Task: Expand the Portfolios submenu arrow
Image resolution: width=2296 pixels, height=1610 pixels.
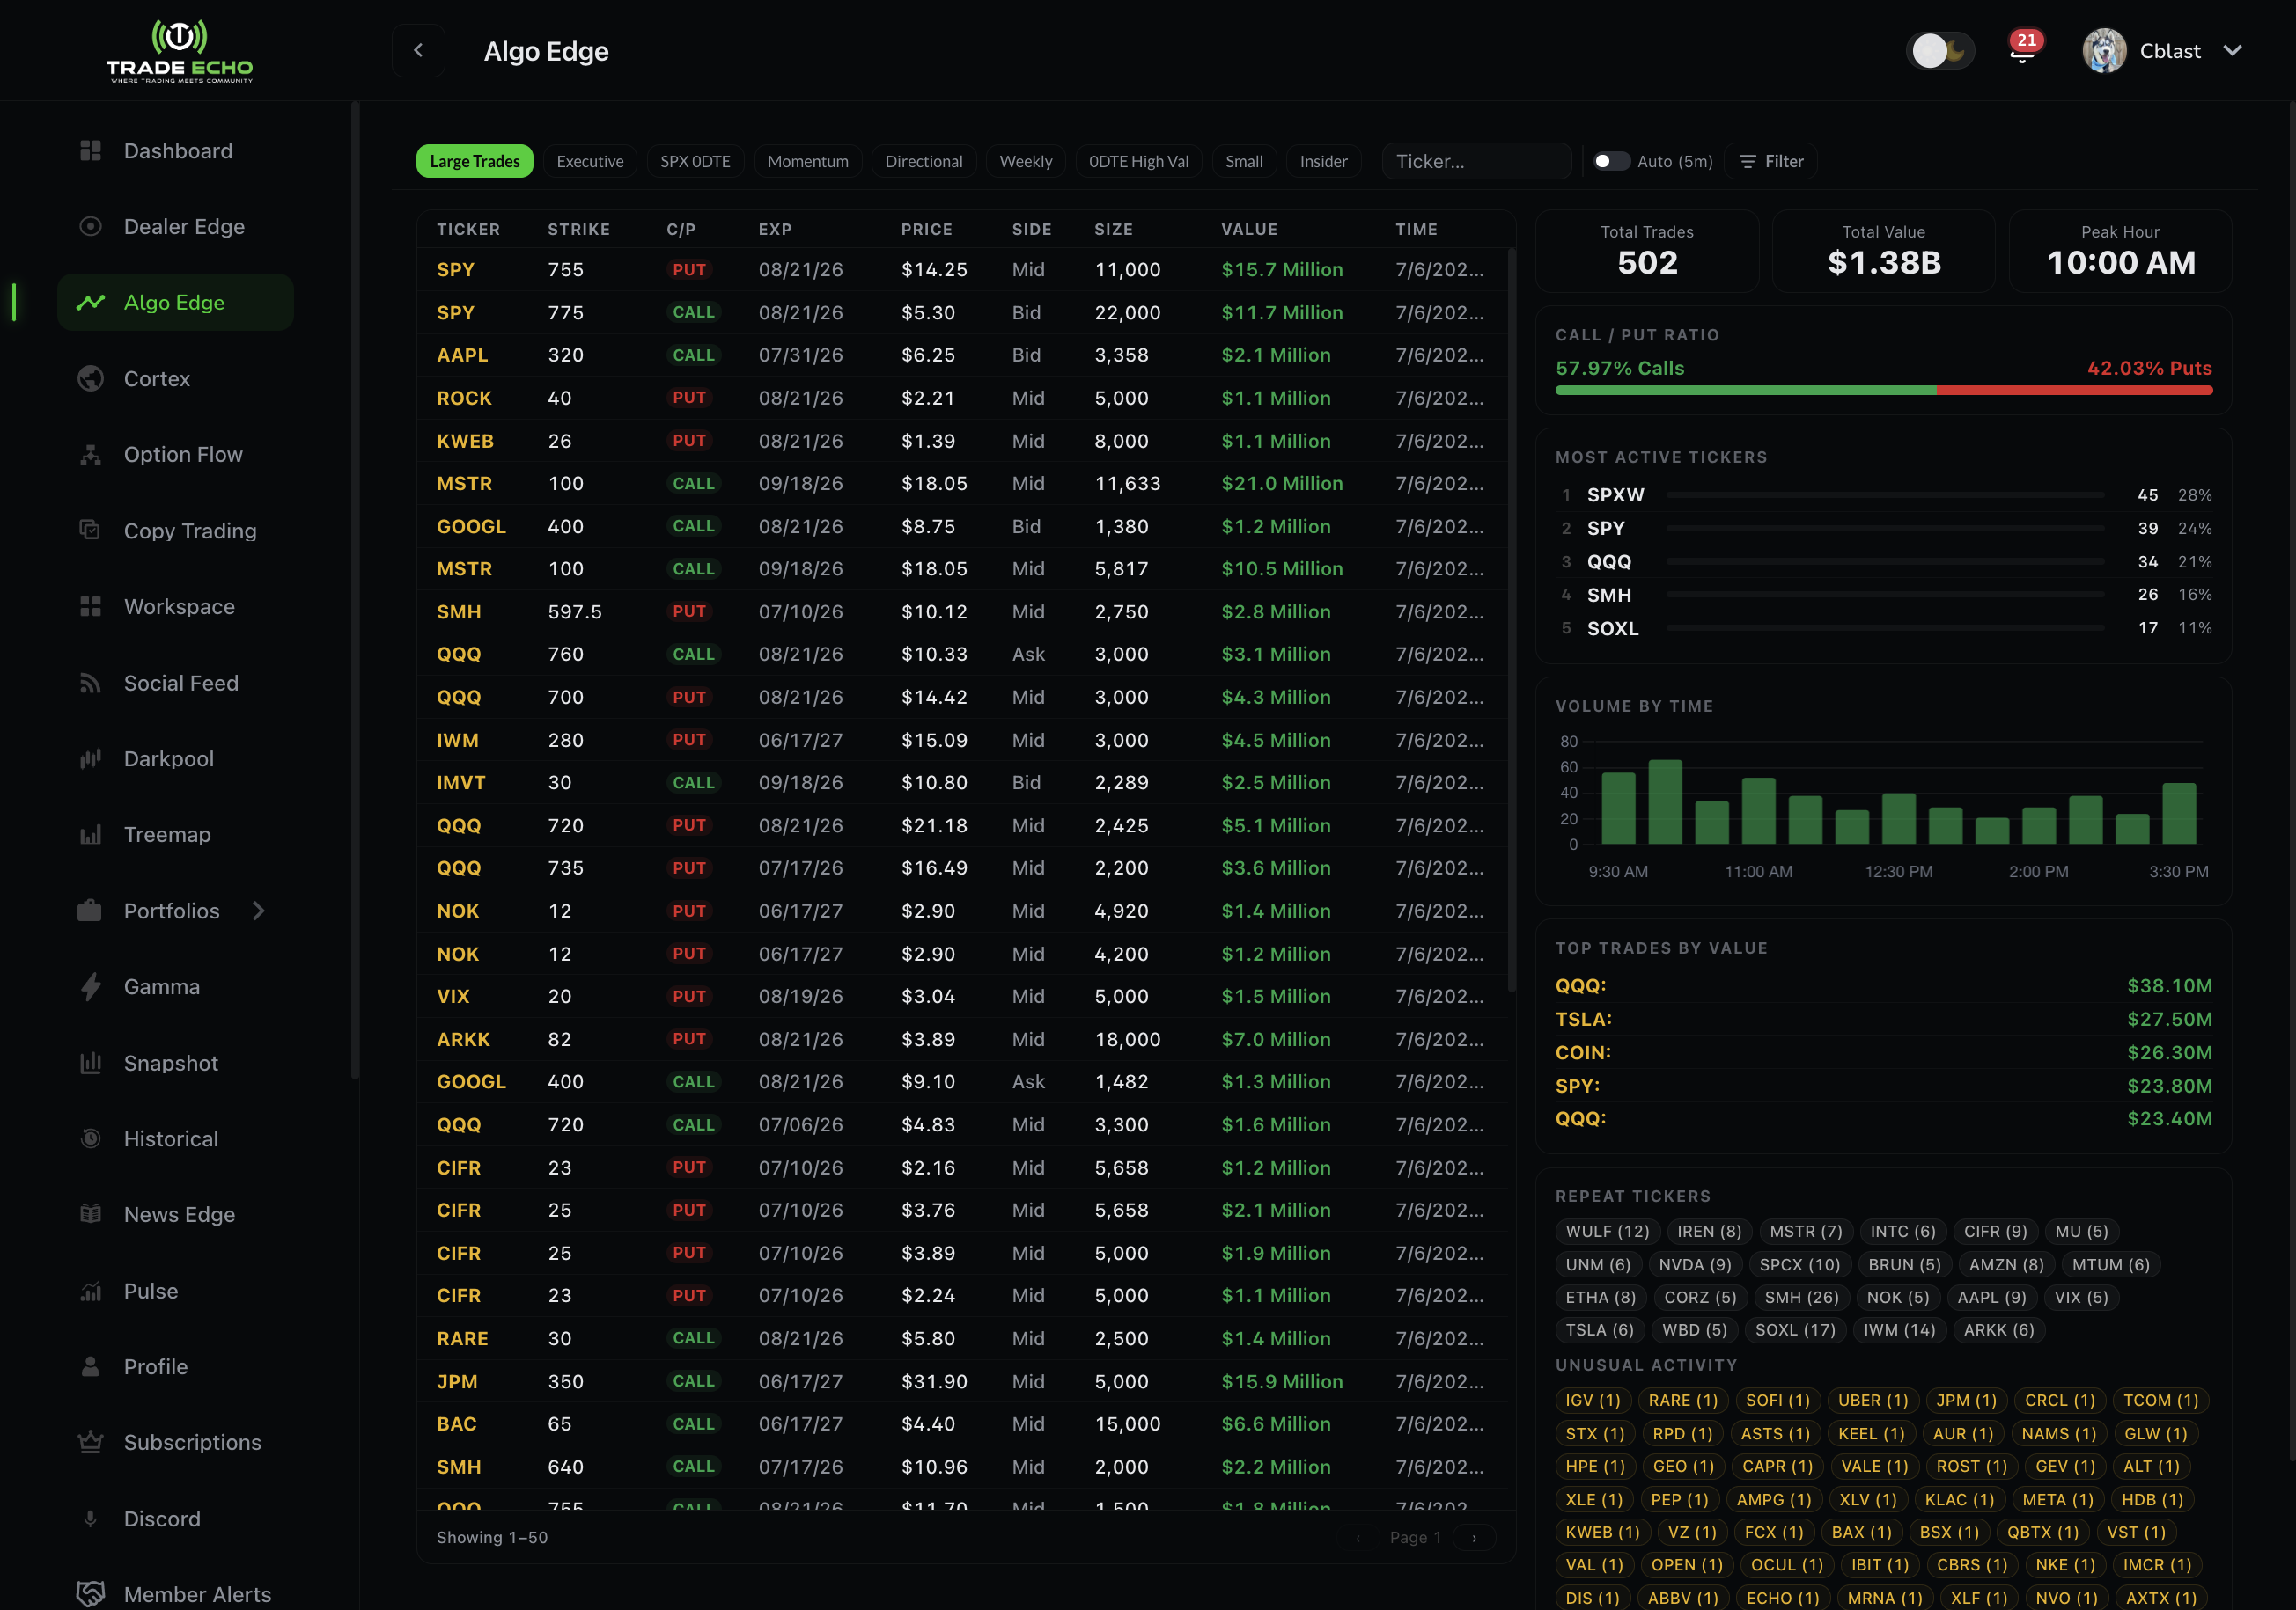Action: [x=259, y=911]
